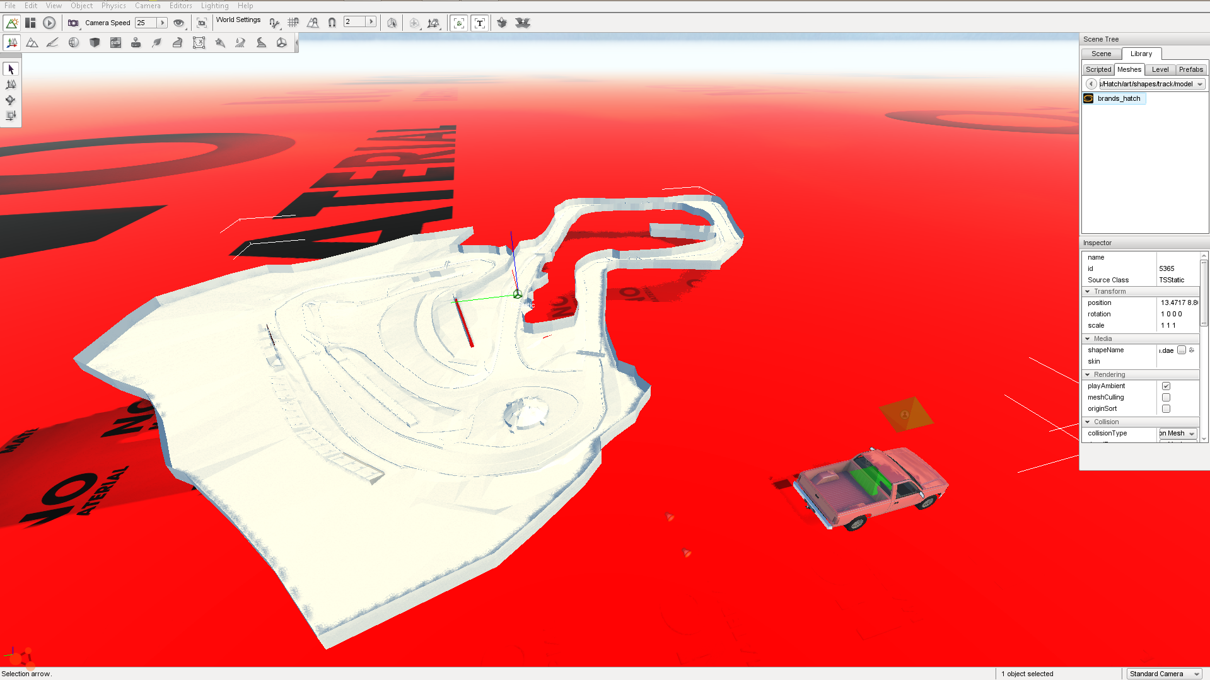This screenshot has height=680, width=1210.
Task: Select the Road Editor icon
Action: 261,43
